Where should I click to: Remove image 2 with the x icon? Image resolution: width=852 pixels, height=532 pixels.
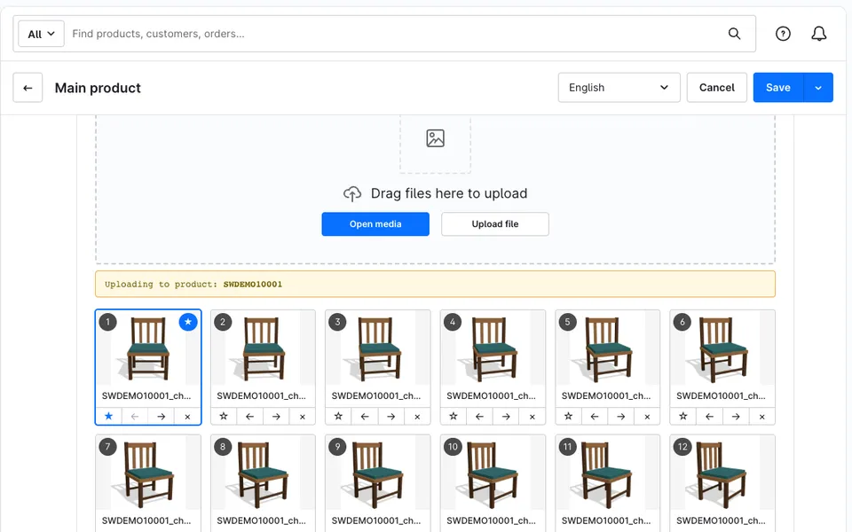tap(303, 417)
